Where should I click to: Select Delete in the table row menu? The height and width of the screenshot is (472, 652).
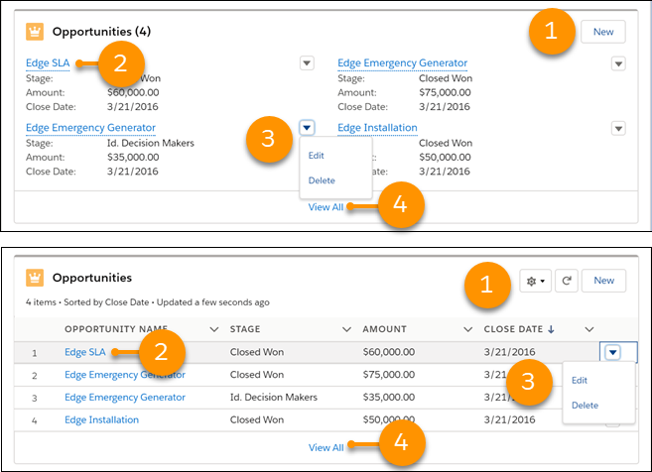click(585, 405)
